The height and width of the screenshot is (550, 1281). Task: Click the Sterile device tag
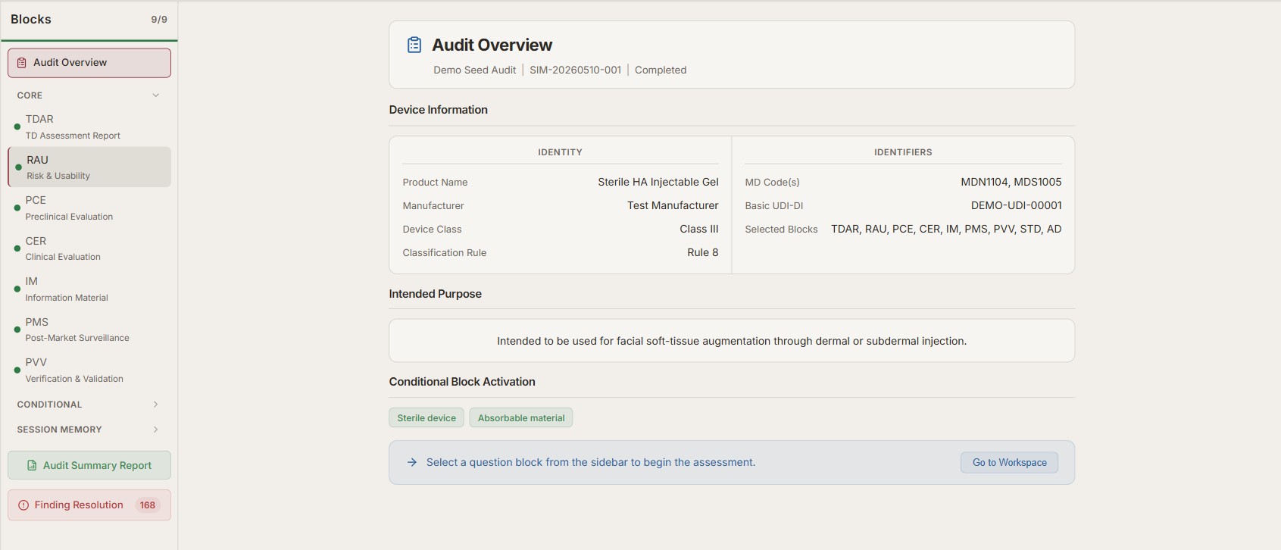tap(426, 418)
